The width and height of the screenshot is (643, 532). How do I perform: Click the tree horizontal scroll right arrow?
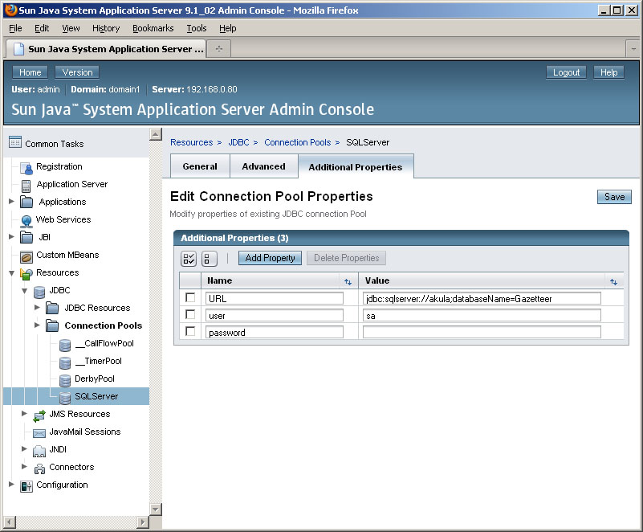pyautogui.click(x=142, y=522)
